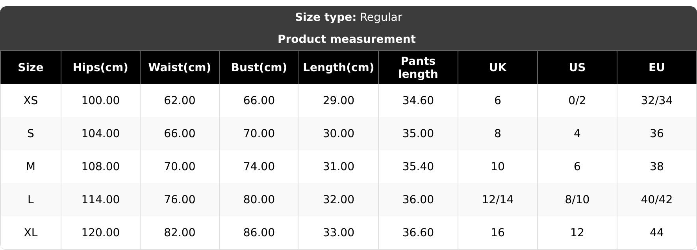697x250 pixels.
Task: Click the 76.00 waist value
Action: (180, 200)
